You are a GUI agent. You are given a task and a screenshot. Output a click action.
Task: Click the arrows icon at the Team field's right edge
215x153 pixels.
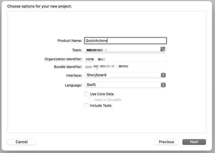coord(163,49)
